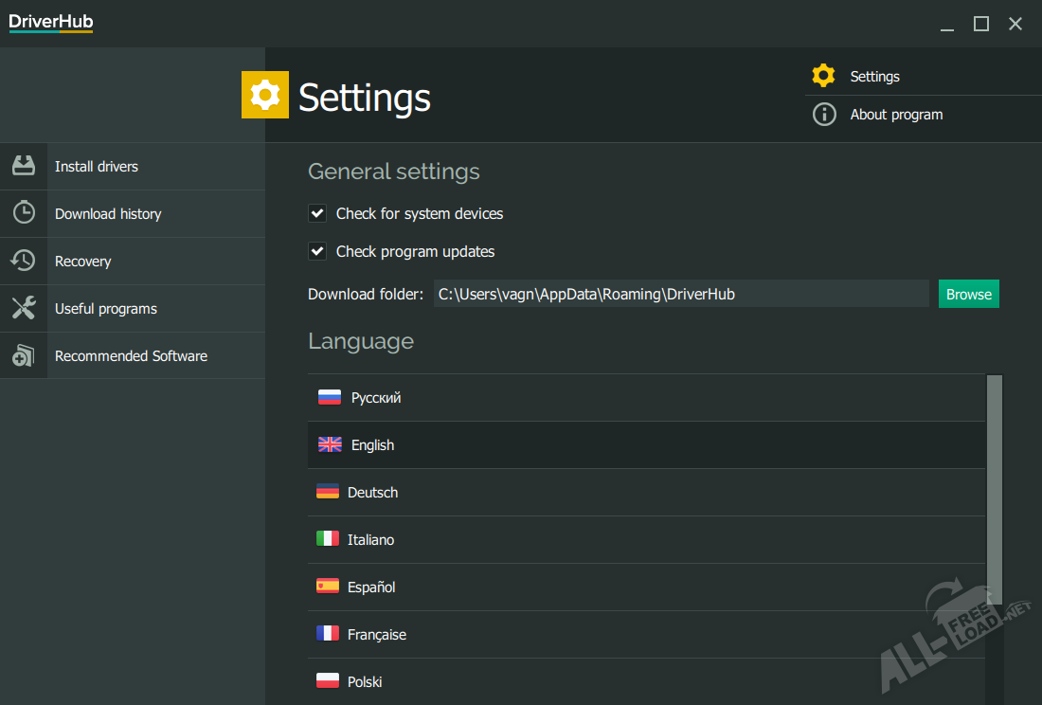Click the Useful programs tools icon
The width and height of the screenshot is (1042, 705).
click(x=24, y=308)
